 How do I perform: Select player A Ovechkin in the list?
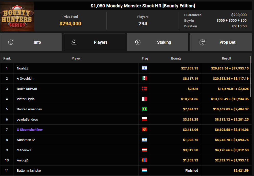point(25,78)
